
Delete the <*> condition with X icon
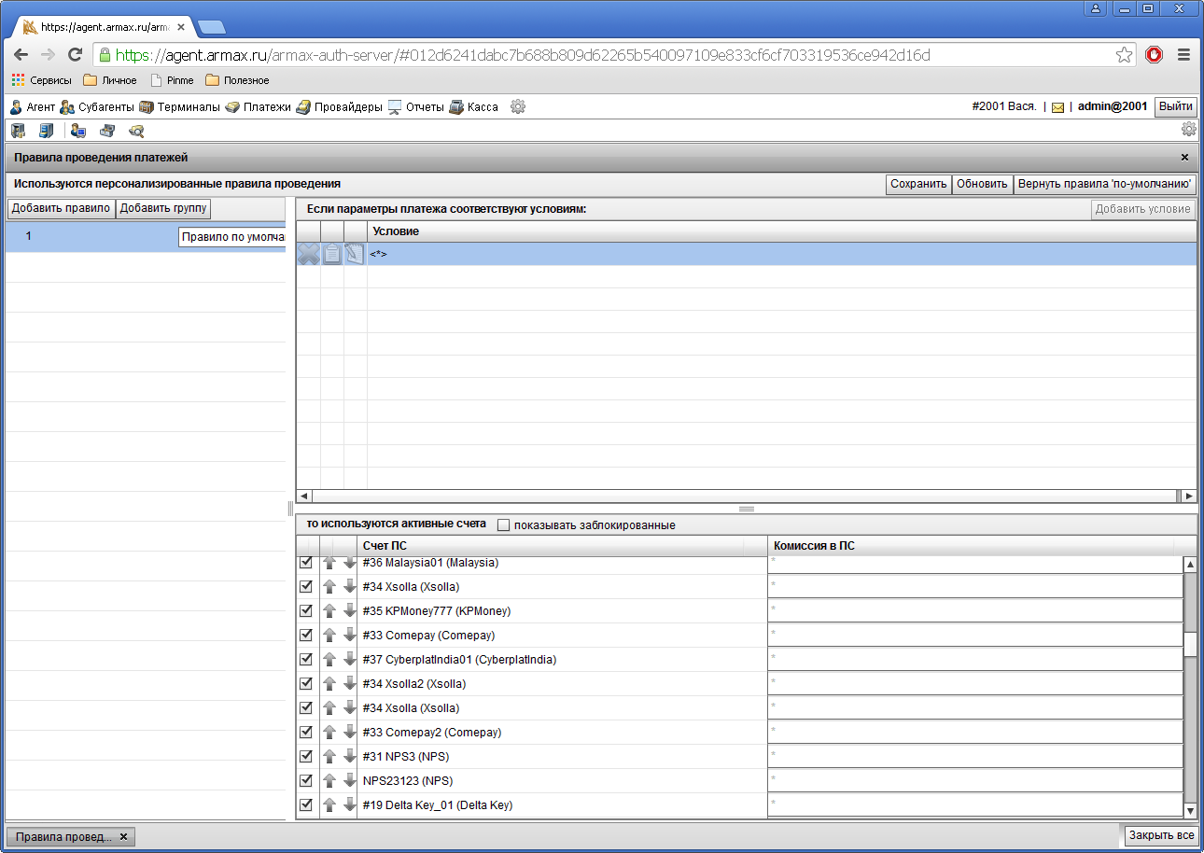(308, 254)
